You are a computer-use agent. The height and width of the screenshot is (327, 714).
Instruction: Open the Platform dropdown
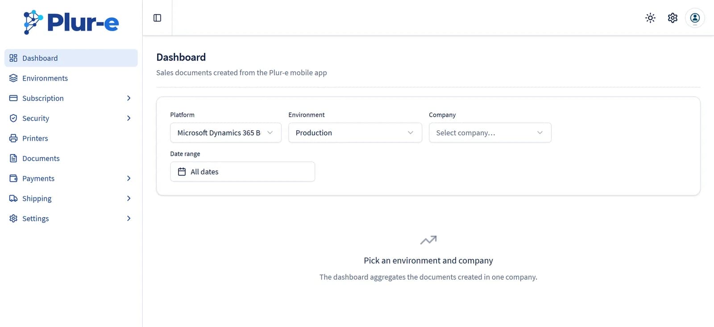pyautogui.click(x=226, y=133)
